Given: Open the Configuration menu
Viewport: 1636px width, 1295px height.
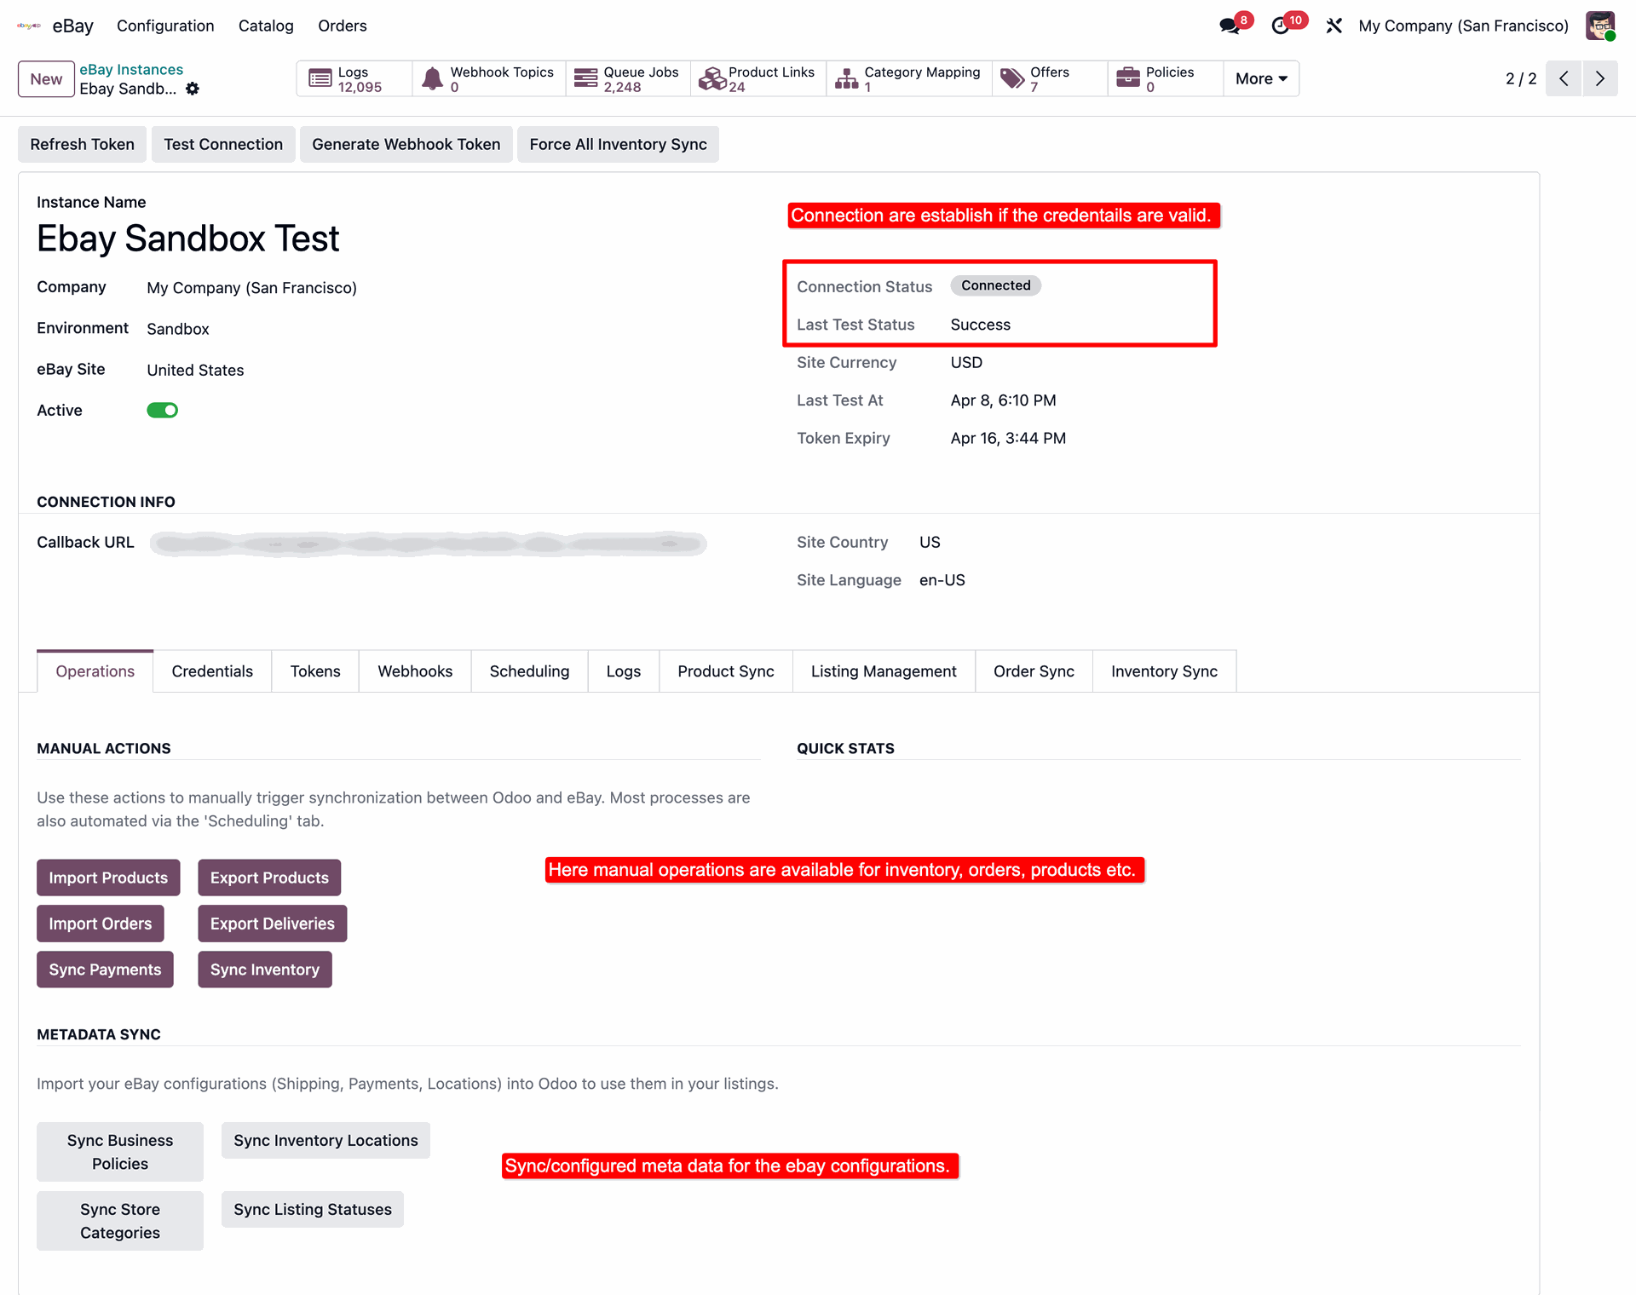Looking at the screenshot, I should [165, 26].
